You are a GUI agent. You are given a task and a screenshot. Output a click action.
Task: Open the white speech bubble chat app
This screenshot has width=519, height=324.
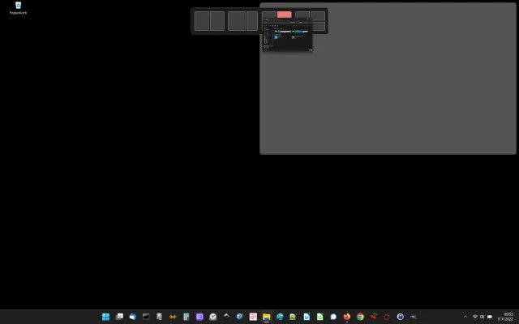[333, 317]
